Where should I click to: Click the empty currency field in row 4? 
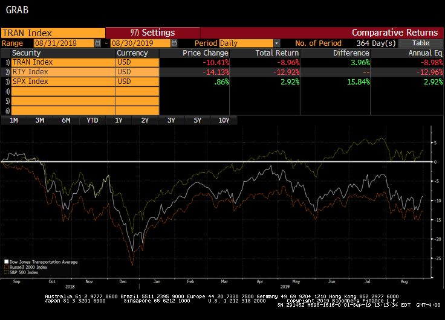[x=137, y=91]
